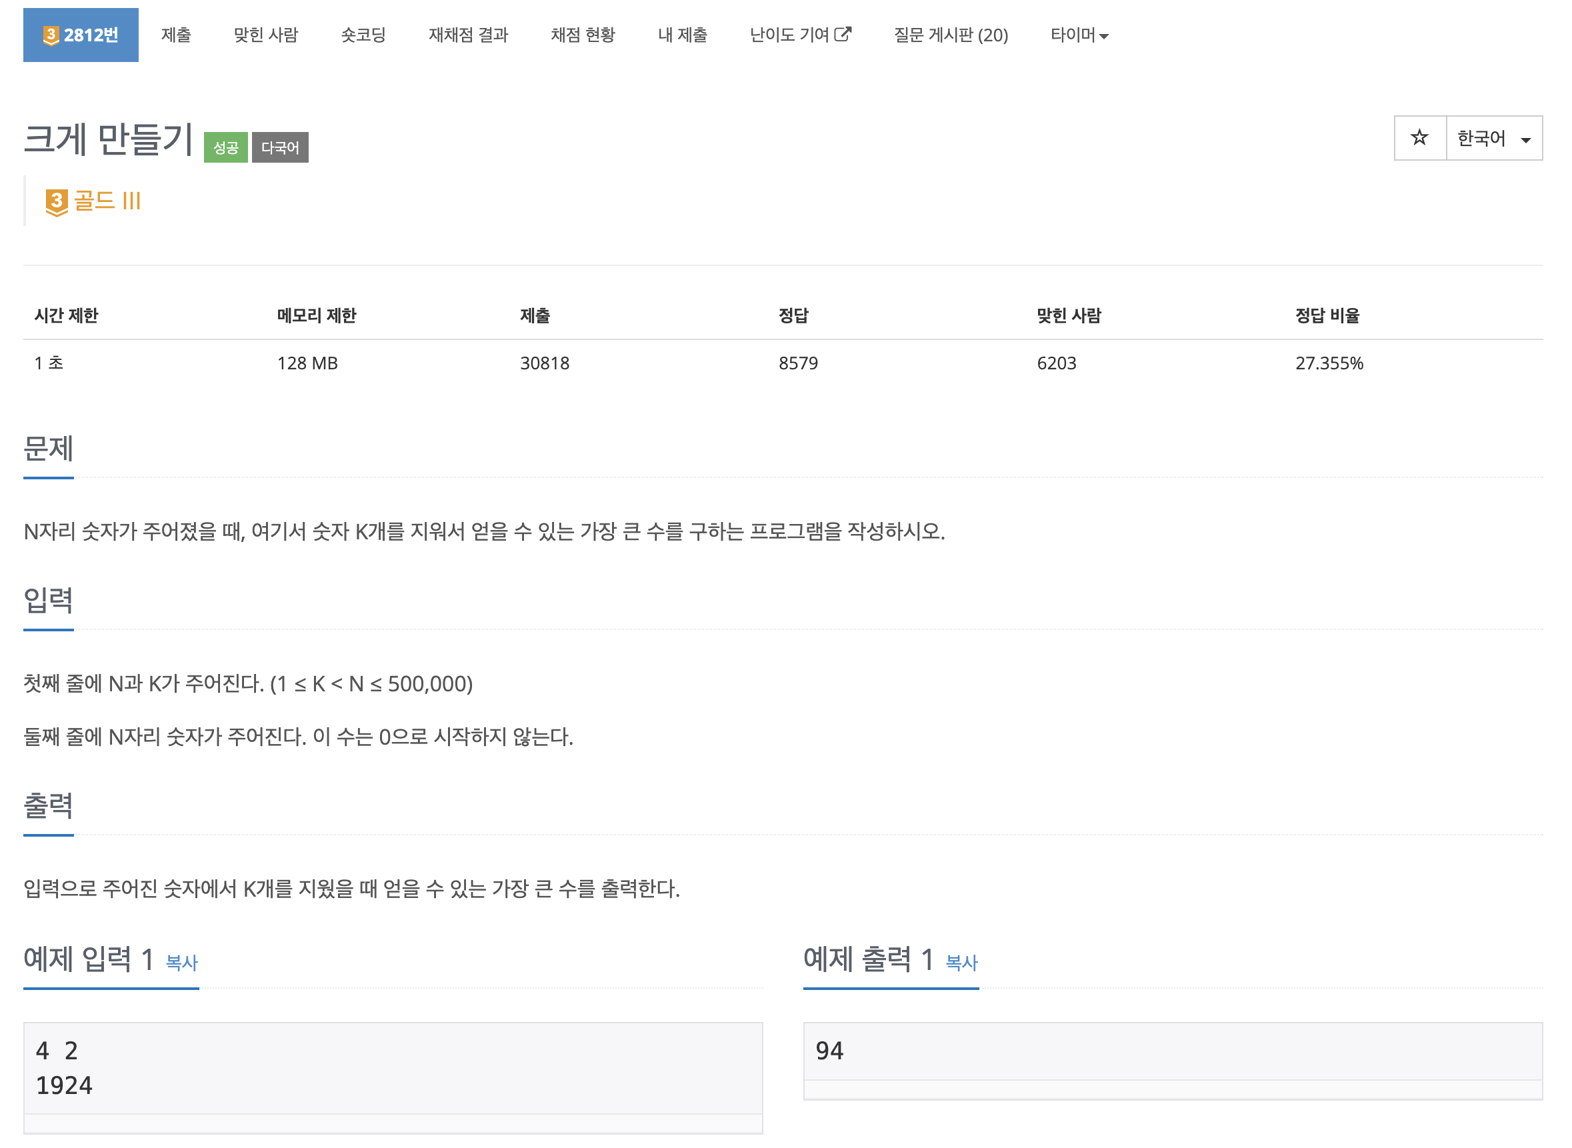Toggle the bookmark star for the problem

[1420, 137]
